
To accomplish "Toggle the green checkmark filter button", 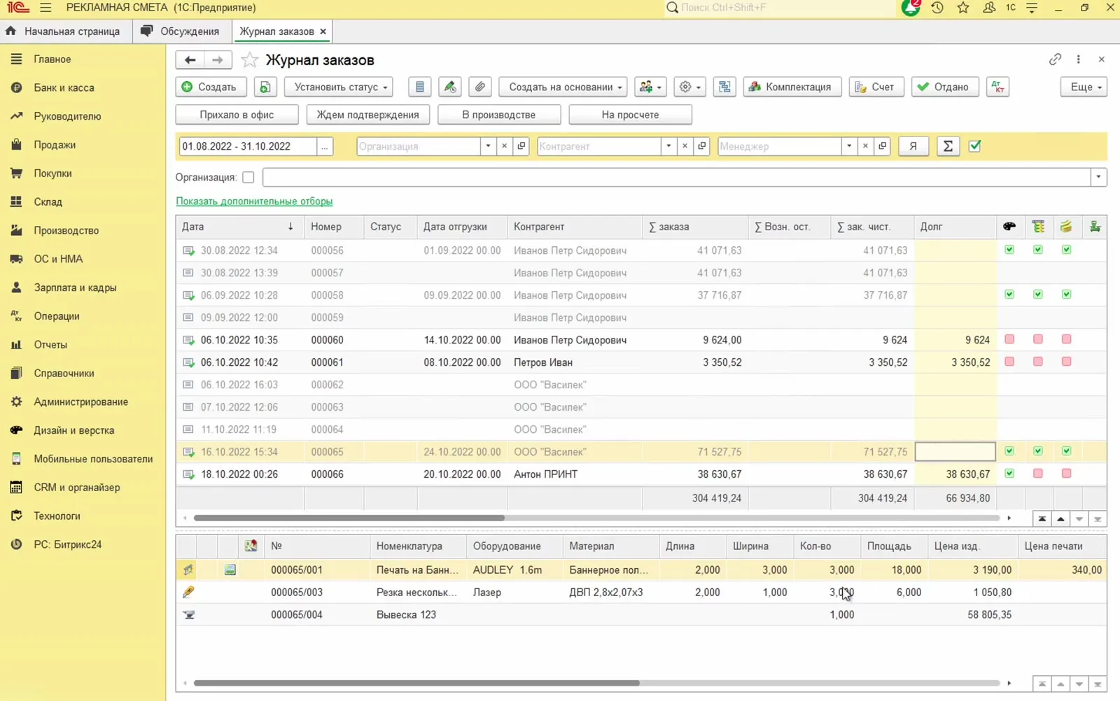I will [974, 146].
